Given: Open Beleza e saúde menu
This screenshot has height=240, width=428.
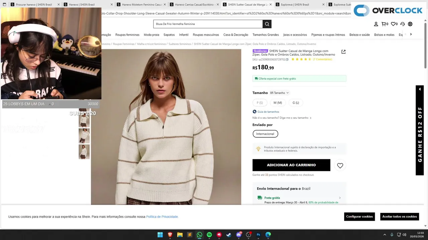Looking at the screenshot, I should coord(359,35).
